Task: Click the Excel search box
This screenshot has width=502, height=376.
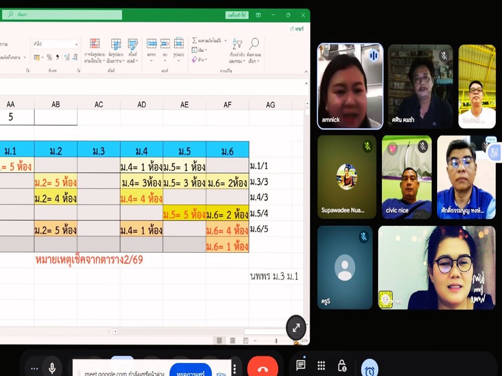Action: [x=62, y=15]
